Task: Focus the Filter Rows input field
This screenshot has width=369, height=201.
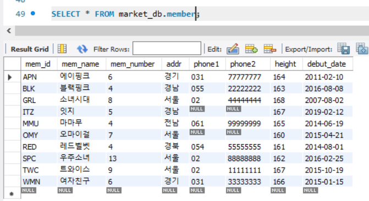Action: coord(167,48)
